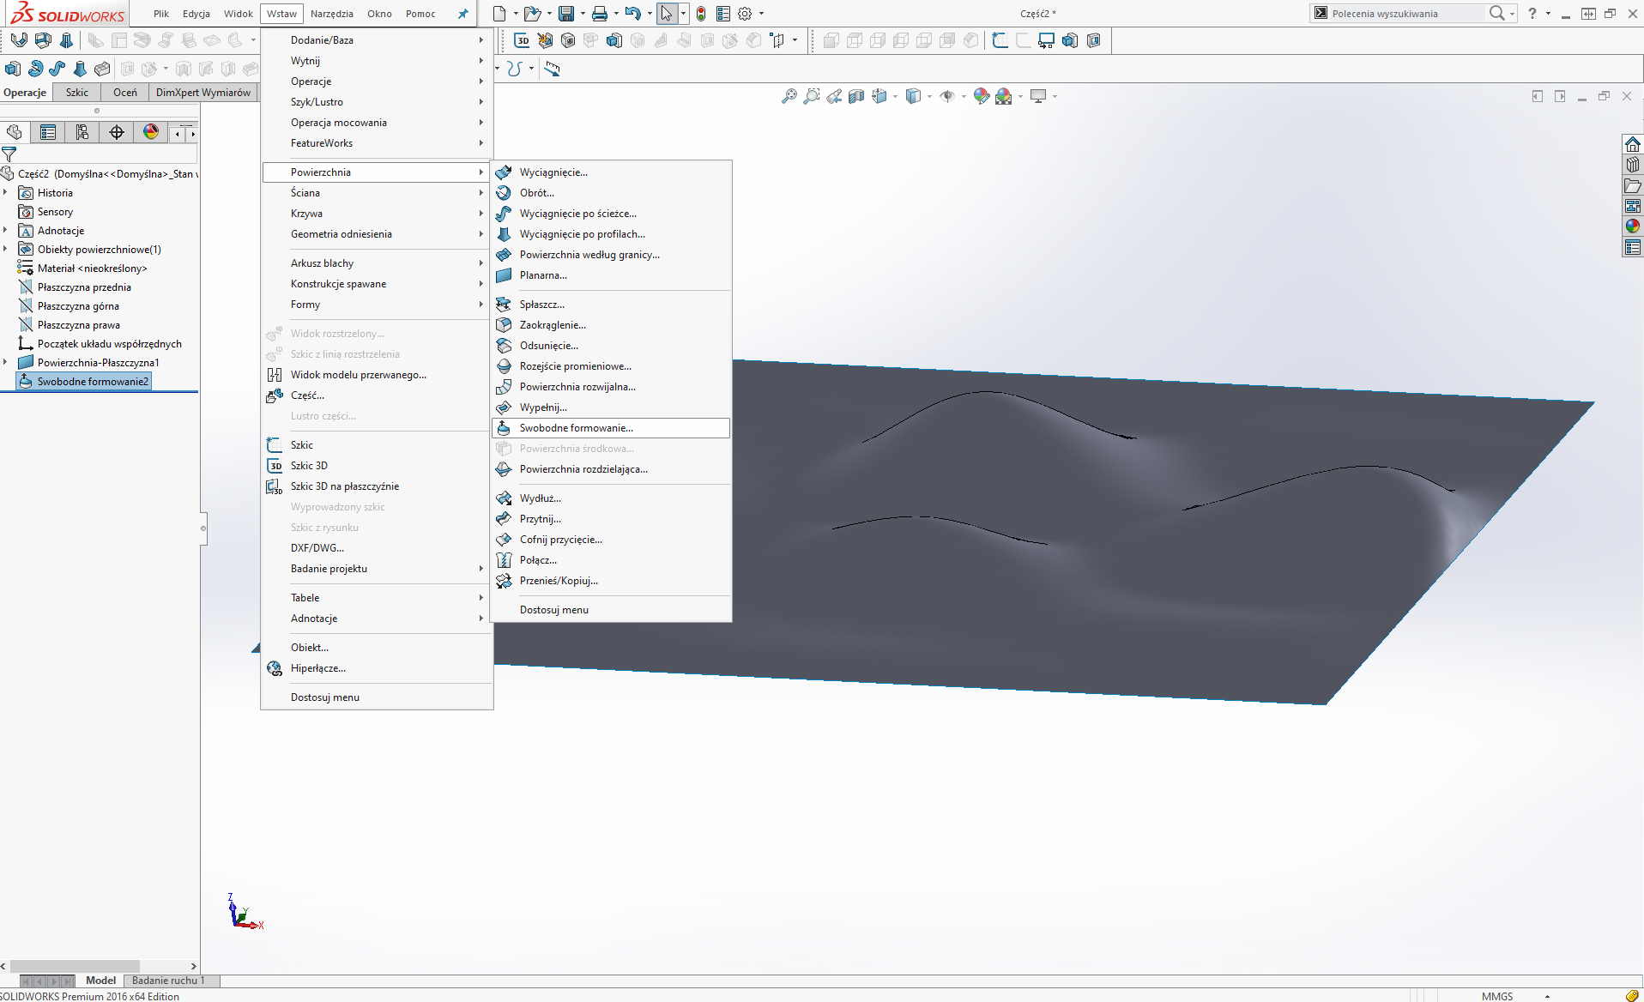The height and width of the screenshot is (1002, 1644).
Task: Switch to the ConfigurationManager tab icon
Action: tap(82, 132)
